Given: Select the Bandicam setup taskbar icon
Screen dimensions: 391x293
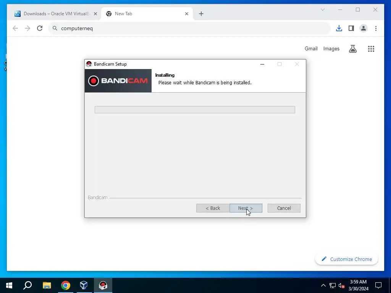Looking at the screenshot, I should tap(103, 285).
